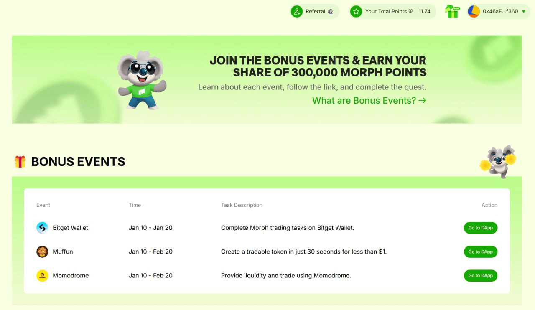Image resolution: width=535 pixels, height=310 pixels.
Task: Go to DApp for Muffun
Action: click(480, 252)
